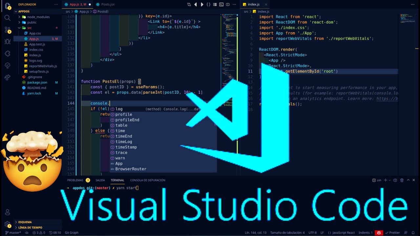Click the red icon in status bar
This screenshot has height=236, width=420.
tap(379, 233)
